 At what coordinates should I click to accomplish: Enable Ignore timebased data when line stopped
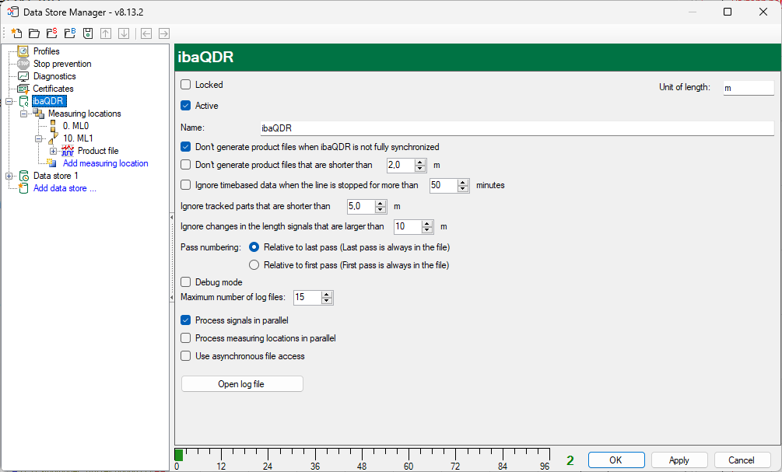[x=185, y=185]
